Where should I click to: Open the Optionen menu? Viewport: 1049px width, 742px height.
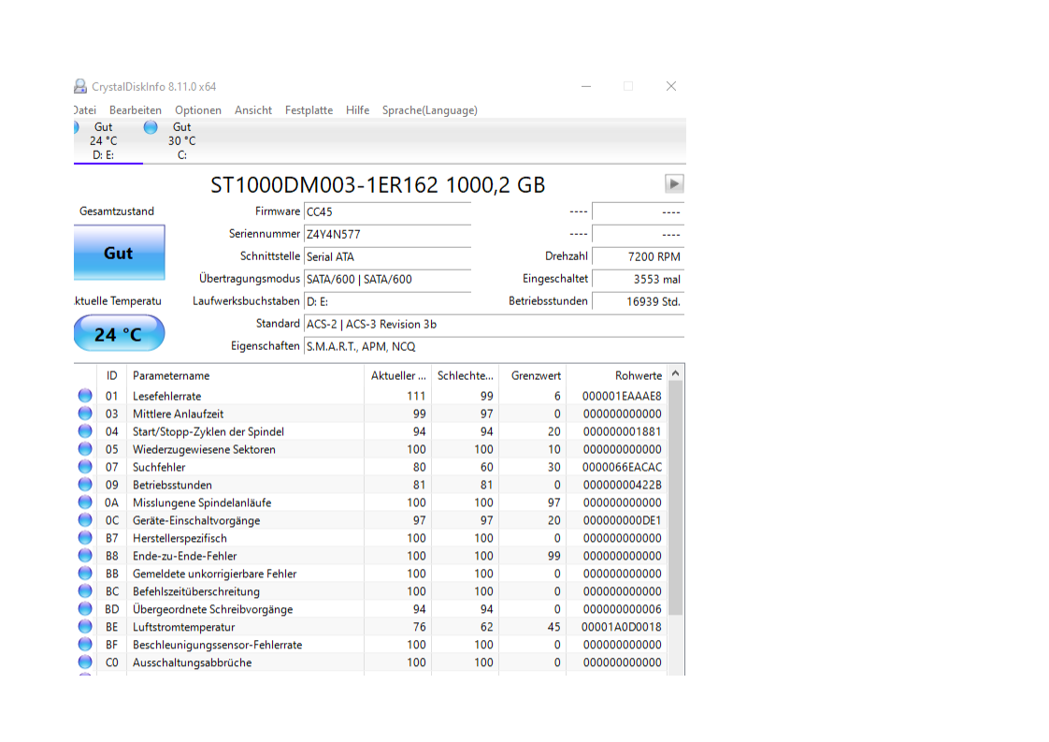point(198,109)
